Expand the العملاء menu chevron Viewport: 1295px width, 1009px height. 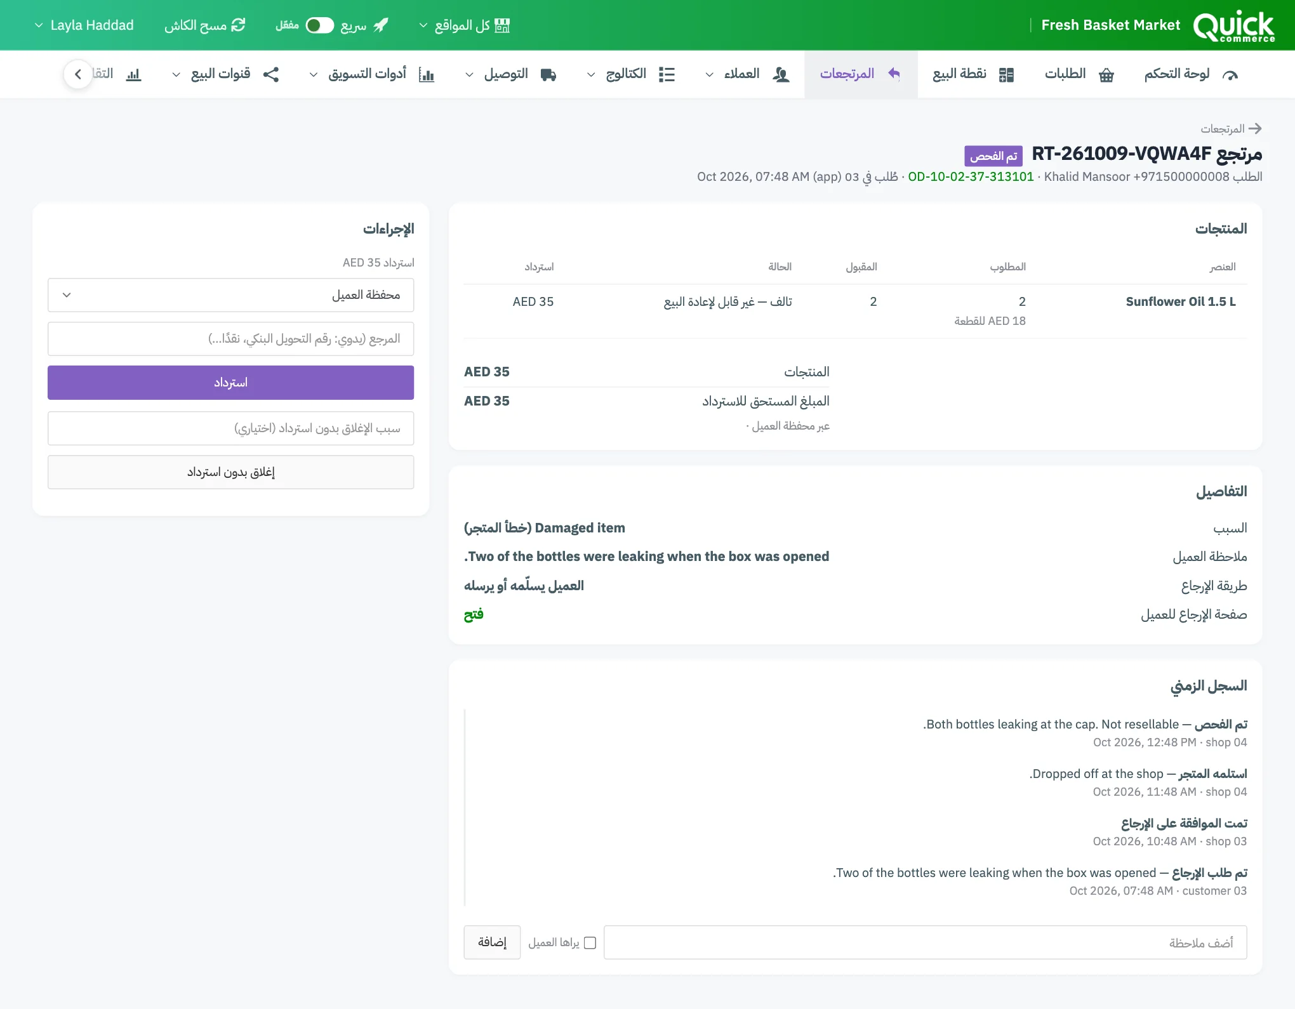click(x=710, y=75)
